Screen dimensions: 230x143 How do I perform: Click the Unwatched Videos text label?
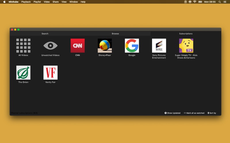coord(51,55)
